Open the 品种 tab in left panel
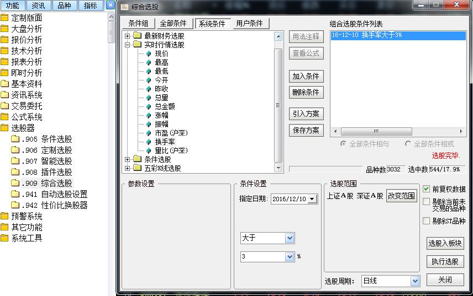The image size is (473, 296). click(x=64, y=6)
